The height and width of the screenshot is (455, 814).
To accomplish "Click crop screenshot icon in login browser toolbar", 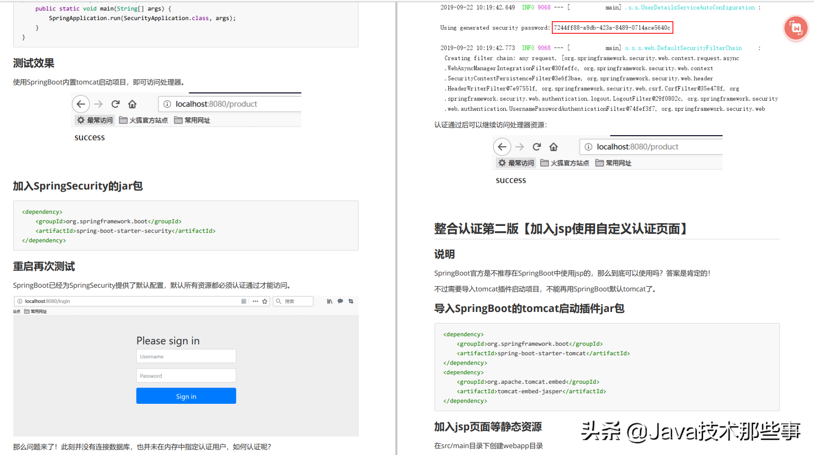I will pos(351,301).
